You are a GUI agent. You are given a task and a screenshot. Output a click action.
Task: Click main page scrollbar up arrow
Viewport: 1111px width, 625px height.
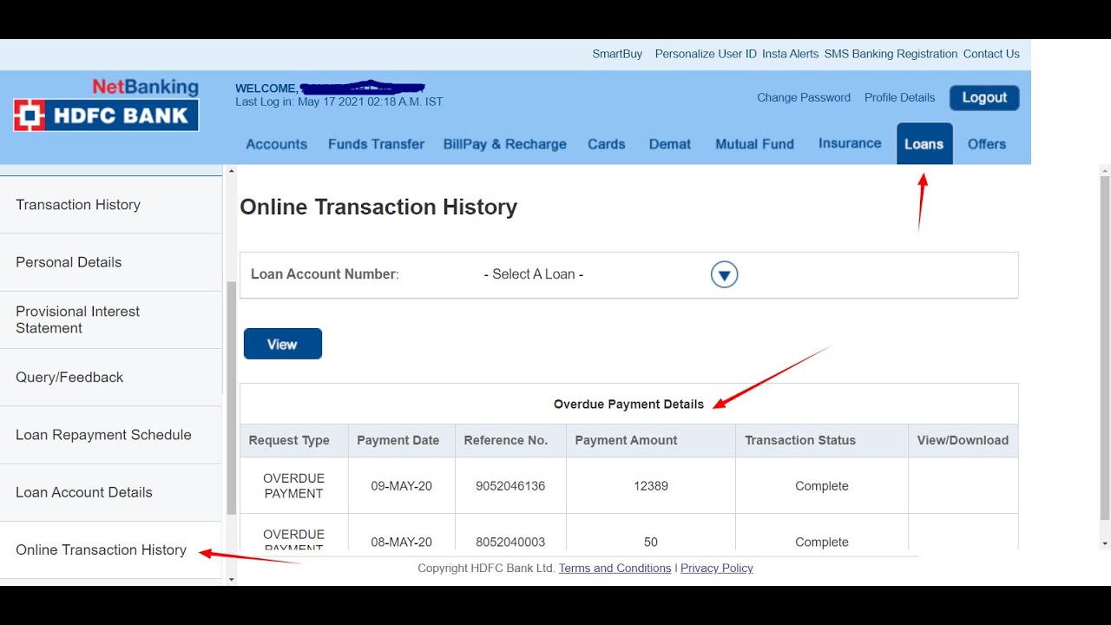coord(1105,170)
